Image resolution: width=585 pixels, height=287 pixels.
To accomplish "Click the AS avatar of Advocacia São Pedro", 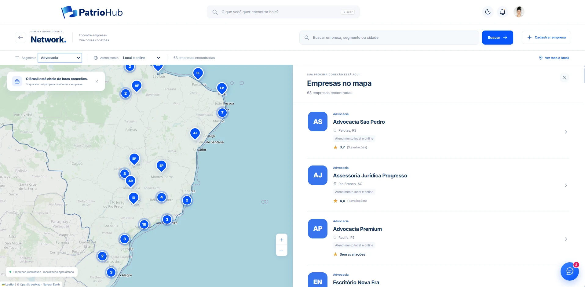I will pyautogui.click(x=318, y=122).
